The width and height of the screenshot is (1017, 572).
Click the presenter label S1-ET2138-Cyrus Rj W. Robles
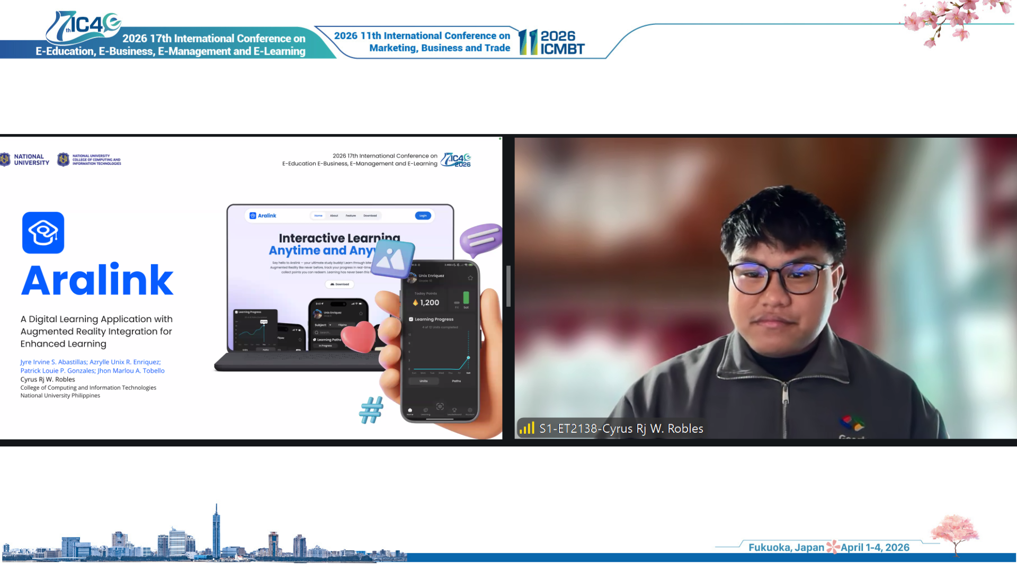click(621, 428)
